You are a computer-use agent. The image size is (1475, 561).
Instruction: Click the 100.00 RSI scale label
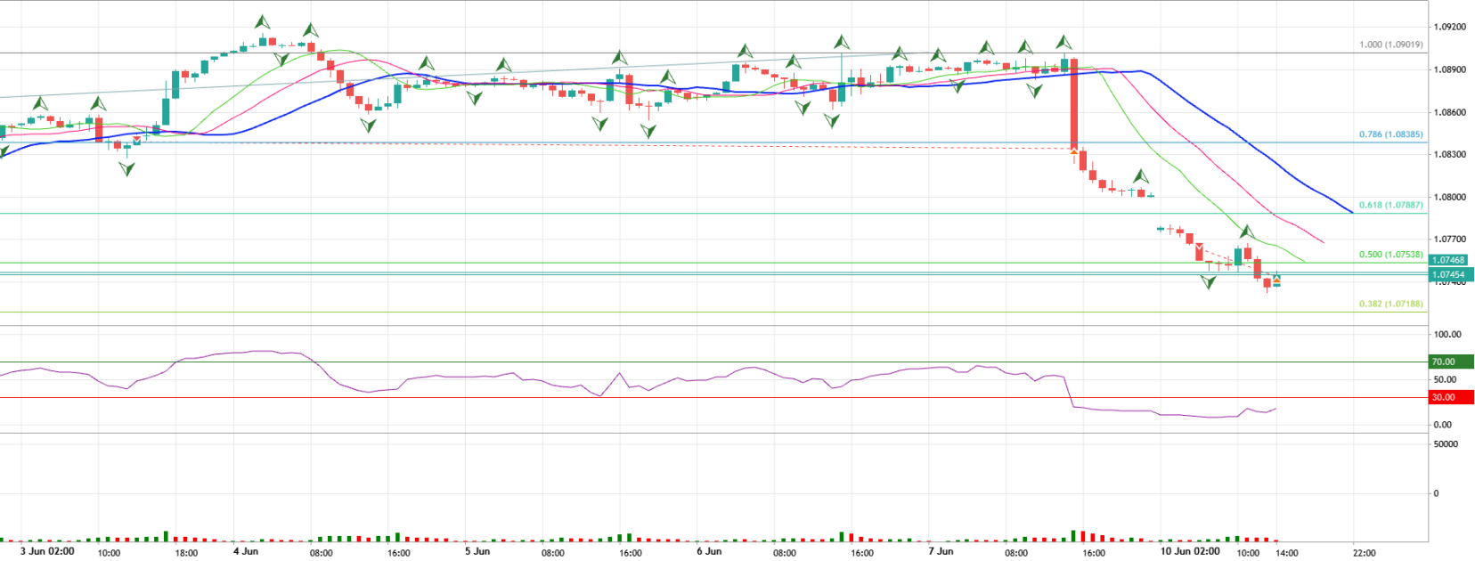pyautogui.click(x=1446, y=335)
